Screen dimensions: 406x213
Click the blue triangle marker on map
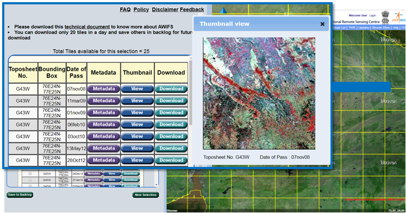click(x=223, y=10)
